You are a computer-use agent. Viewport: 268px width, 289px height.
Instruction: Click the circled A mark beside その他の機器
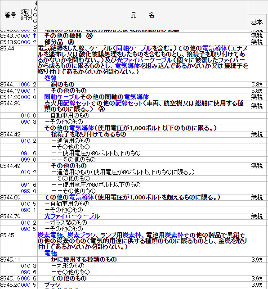pos(89,36)
